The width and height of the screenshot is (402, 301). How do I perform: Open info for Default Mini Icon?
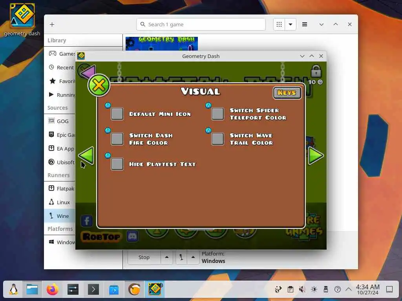(108, 105)
